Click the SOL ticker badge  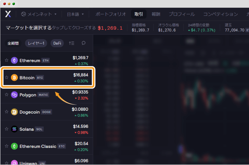pos(39,129)
